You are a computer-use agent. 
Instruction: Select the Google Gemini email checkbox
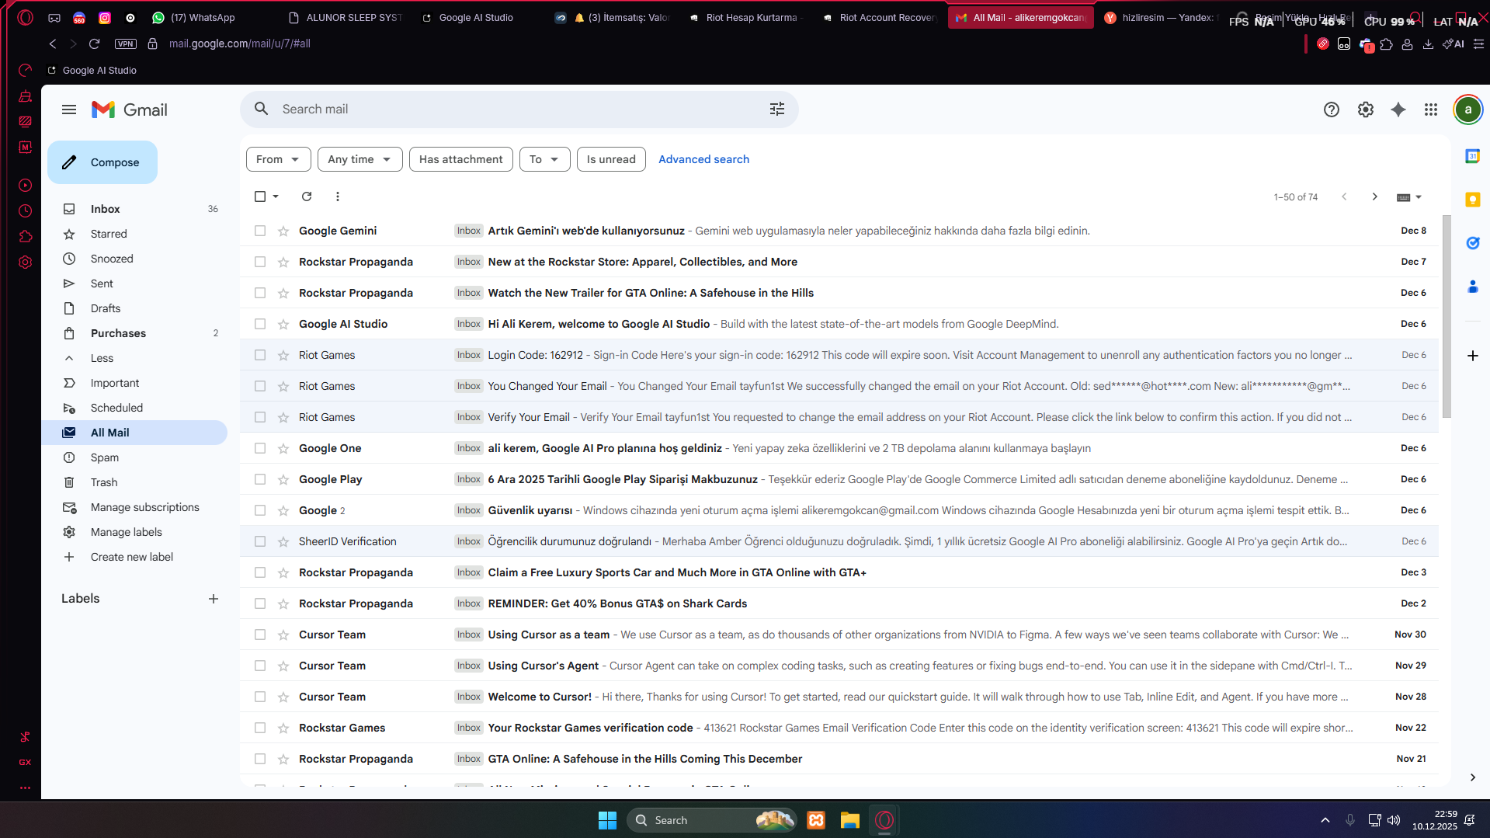[x=260, y=231]
